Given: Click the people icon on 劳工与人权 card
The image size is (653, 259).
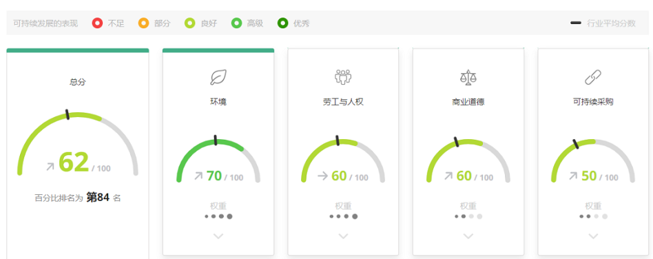Looking at the screenshot, I should (343, 77).
